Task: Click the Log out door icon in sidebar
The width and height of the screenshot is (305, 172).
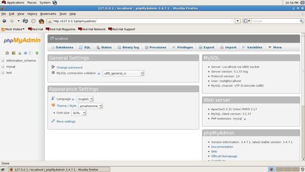Action: coord(14,53)
